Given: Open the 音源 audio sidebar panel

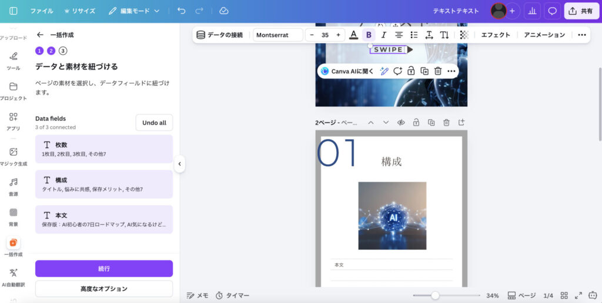Looking at the screenshot, I should click(x=14, y=186).
